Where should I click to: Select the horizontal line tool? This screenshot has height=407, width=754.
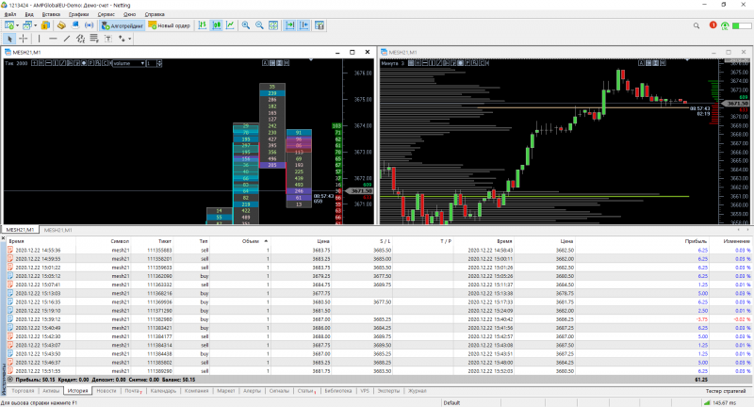53,39
